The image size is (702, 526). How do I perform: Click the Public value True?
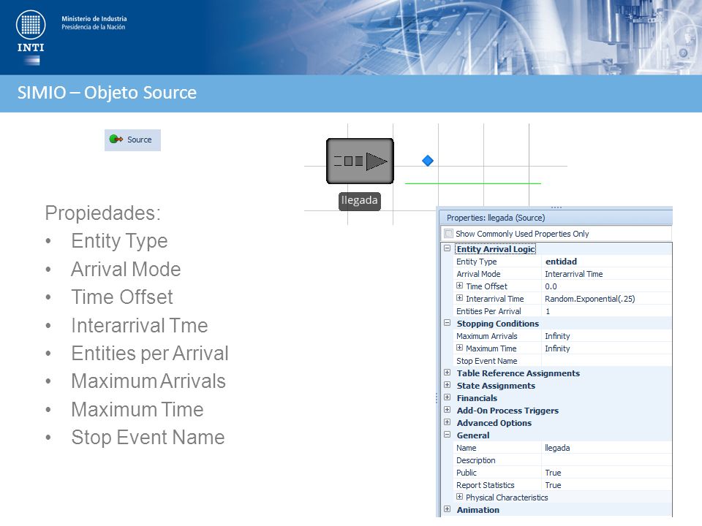pyautogui.click(x=607, y=473)
